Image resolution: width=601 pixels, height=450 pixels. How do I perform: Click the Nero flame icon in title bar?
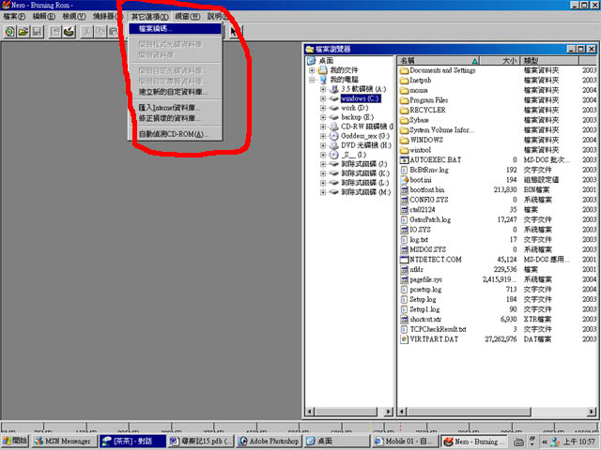[x=6, y=5]
